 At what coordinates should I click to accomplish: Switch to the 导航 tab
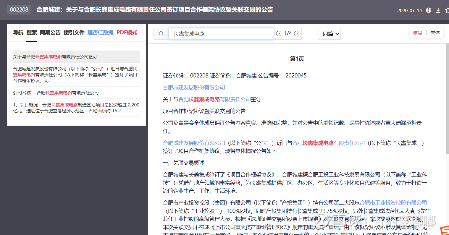(18, 33)
